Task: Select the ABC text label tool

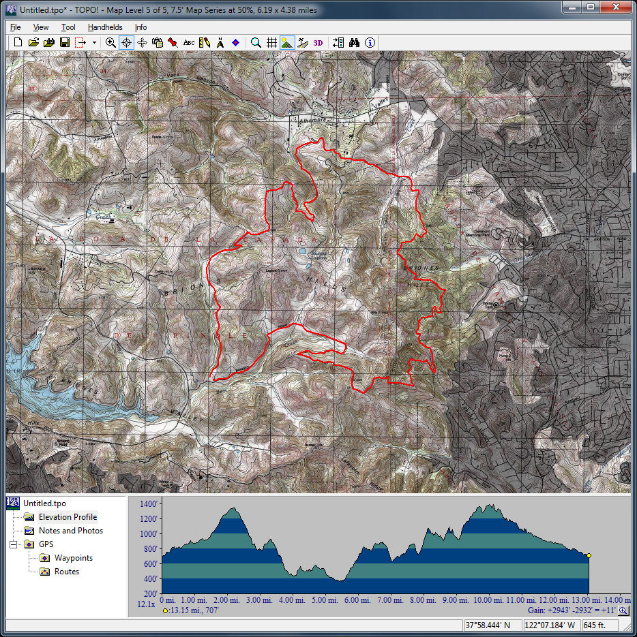Action: pyautogui.click(x=189, y=42)
